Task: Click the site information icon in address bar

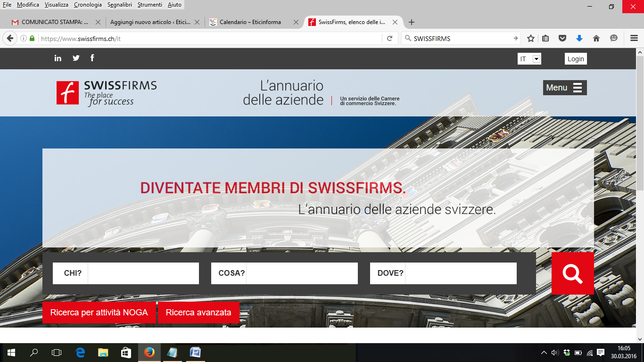Action: pos(24,39)
